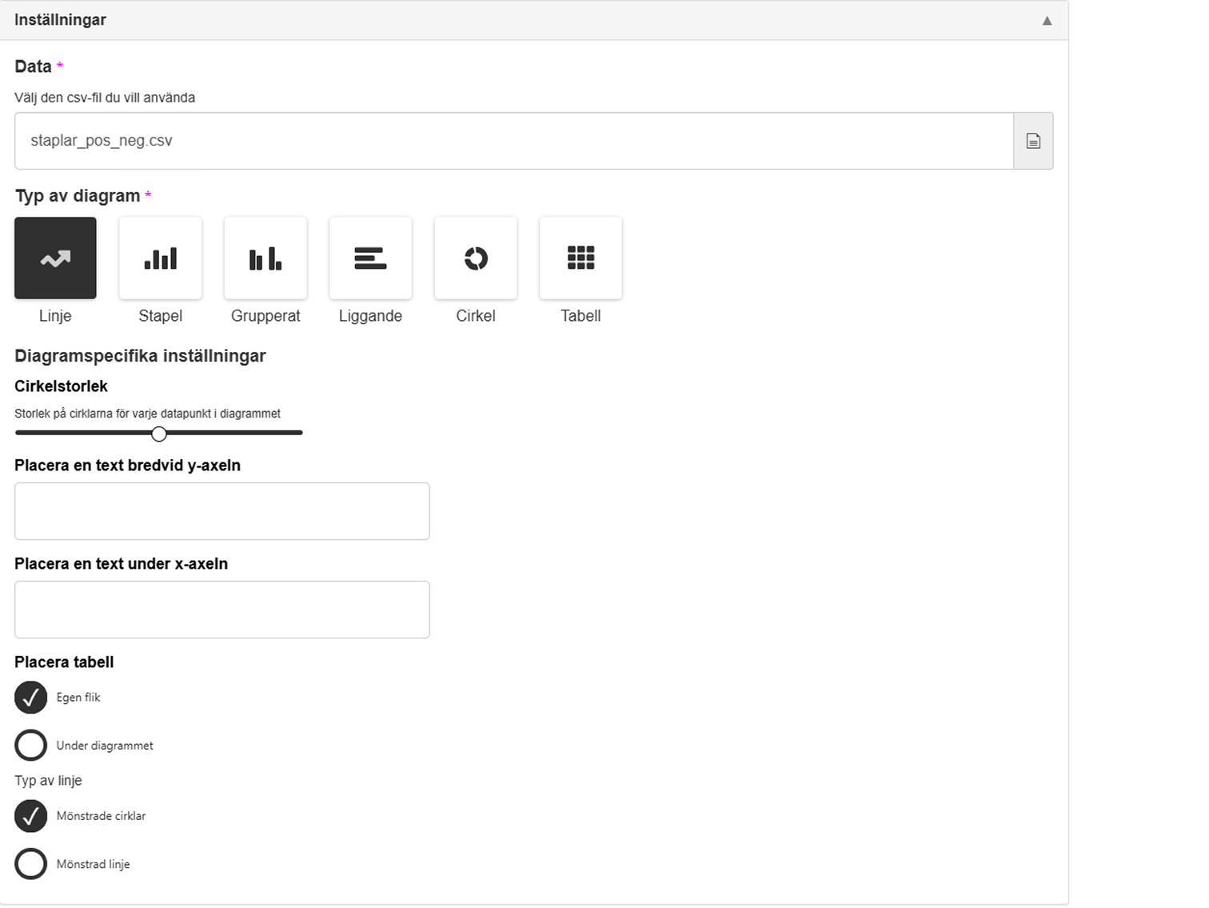1209x908 pixels.
Task: Click the Under diagrammet label text
Action: point(105,746)
